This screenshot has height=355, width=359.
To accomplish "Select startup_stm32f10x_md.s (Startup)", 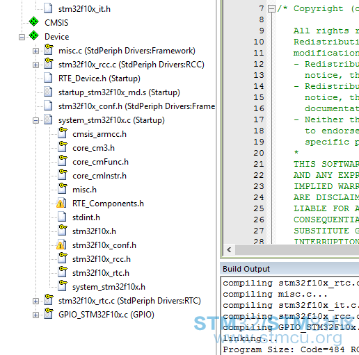I will (x=119, y=92).
